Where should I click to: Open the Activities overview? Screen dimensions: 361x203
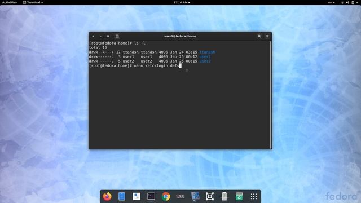pyautogui.click(x=10, y=2)
